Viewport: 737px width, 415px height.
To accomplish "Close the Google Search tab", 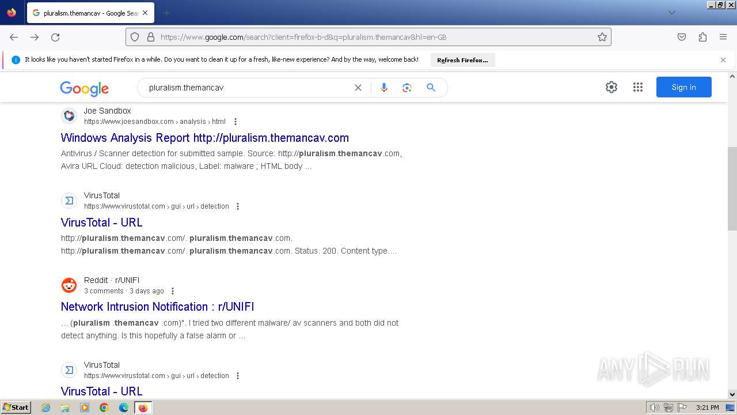I will tap(145, 13).
